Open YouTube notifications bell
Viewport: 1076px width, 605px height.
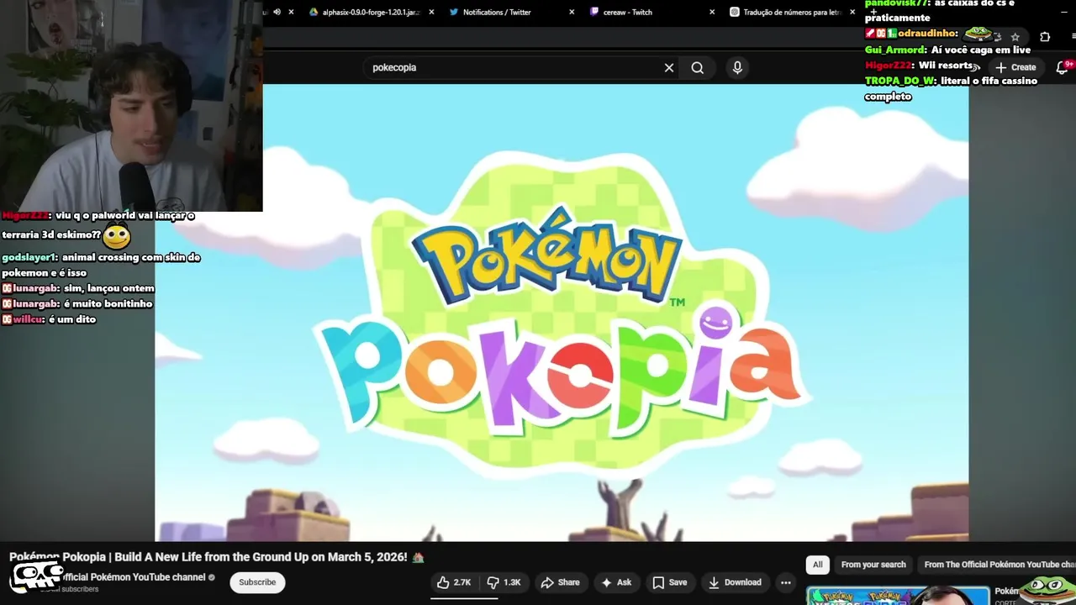point(1063,67)
